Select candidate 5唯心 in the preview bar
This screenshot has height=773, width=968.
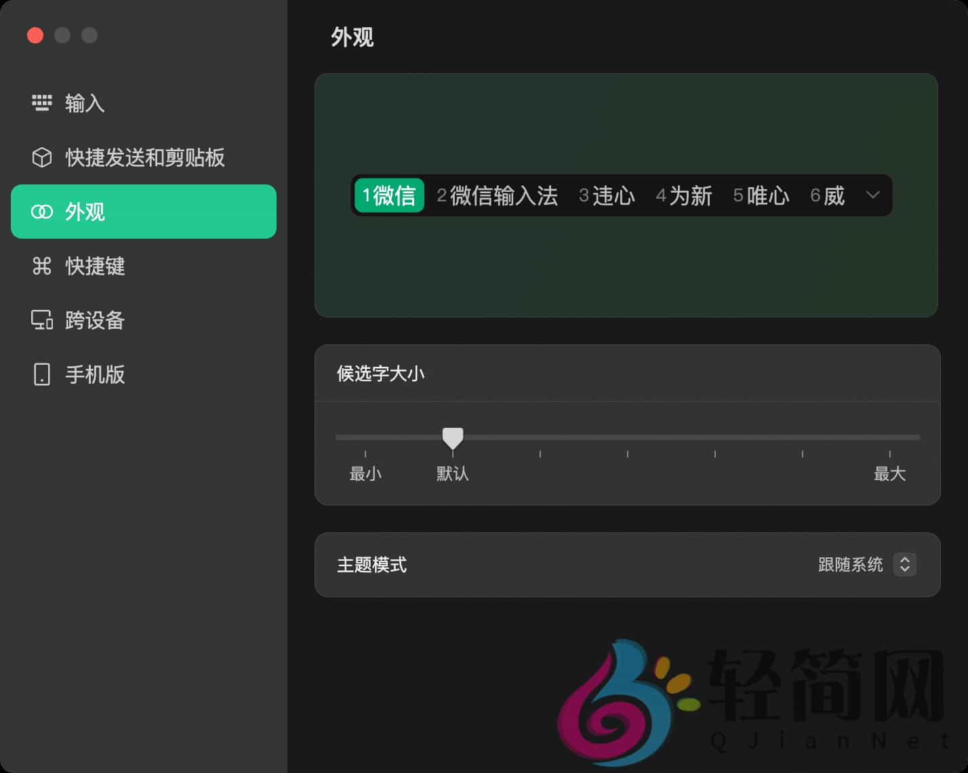click(761, 195)
